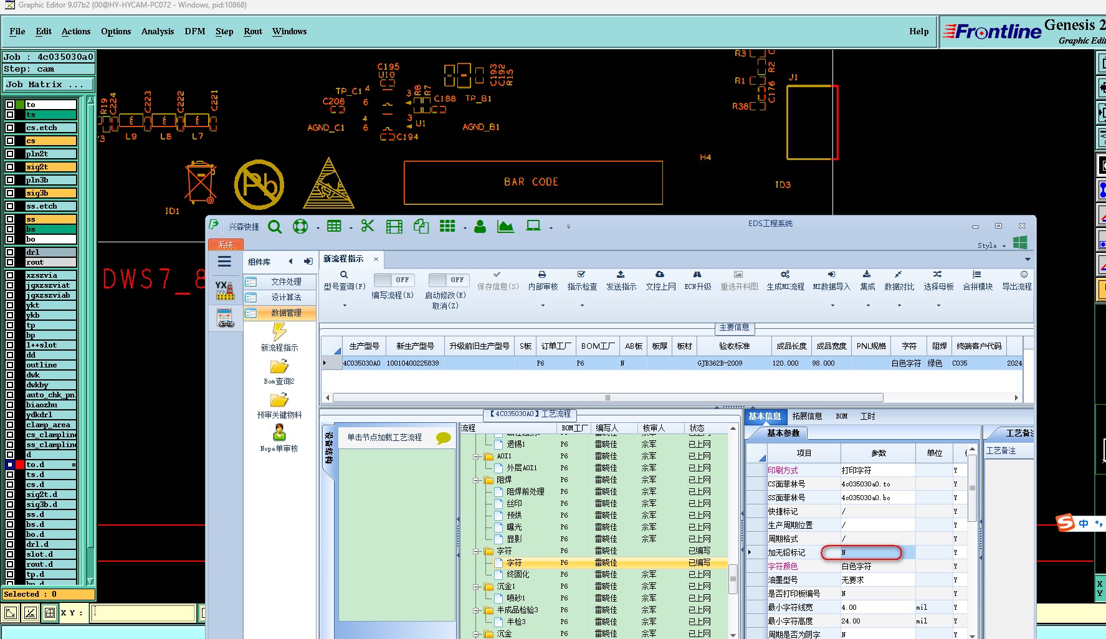The image size is (1106, 639).
Task: Open the hamburger menu in EDS sidebar
Action: pos(224,262)
